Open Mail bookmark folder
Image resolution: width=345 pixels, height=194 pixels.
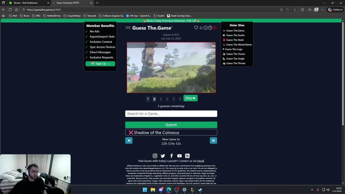[13, 16]
